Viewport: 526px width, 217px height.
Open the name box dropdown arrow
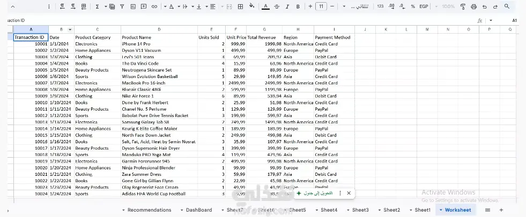click(x=491, y=20)
